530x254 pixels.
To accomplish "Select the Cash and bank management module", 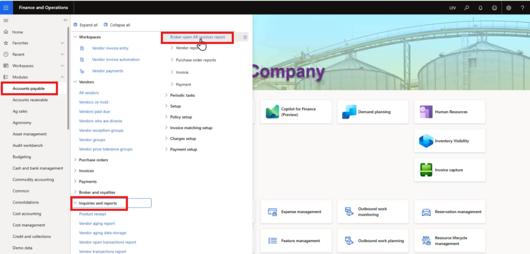I will tap(38, 168).
